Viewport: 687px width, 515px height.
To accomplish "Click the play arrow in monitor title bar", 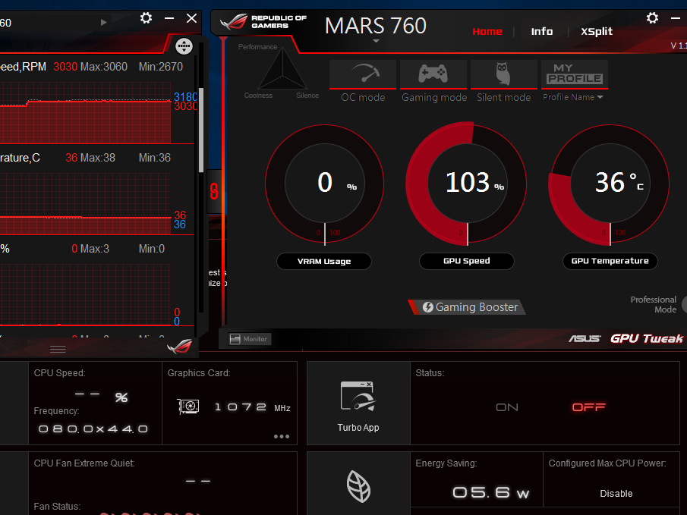I will point(104,22).
